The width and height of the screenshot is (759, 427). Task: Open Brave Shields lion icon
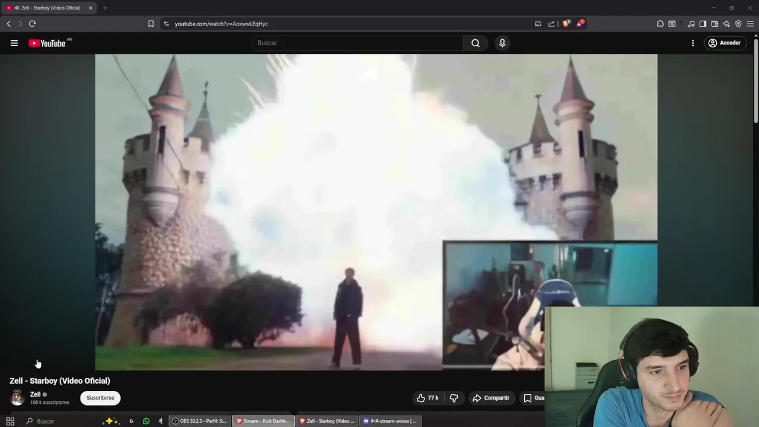pyautogui.click(x=566, y=24)
